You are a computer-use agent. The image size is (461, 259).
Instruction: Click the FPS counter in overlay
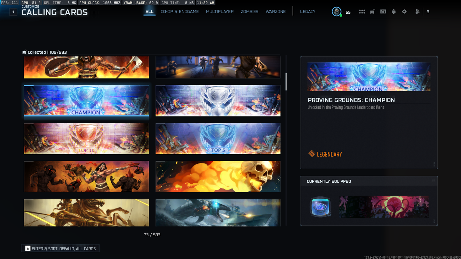(10, 3)
